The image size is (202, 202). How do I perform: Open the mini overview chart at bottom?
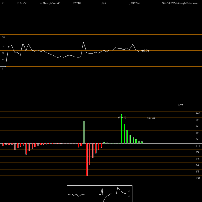[100, 194]
